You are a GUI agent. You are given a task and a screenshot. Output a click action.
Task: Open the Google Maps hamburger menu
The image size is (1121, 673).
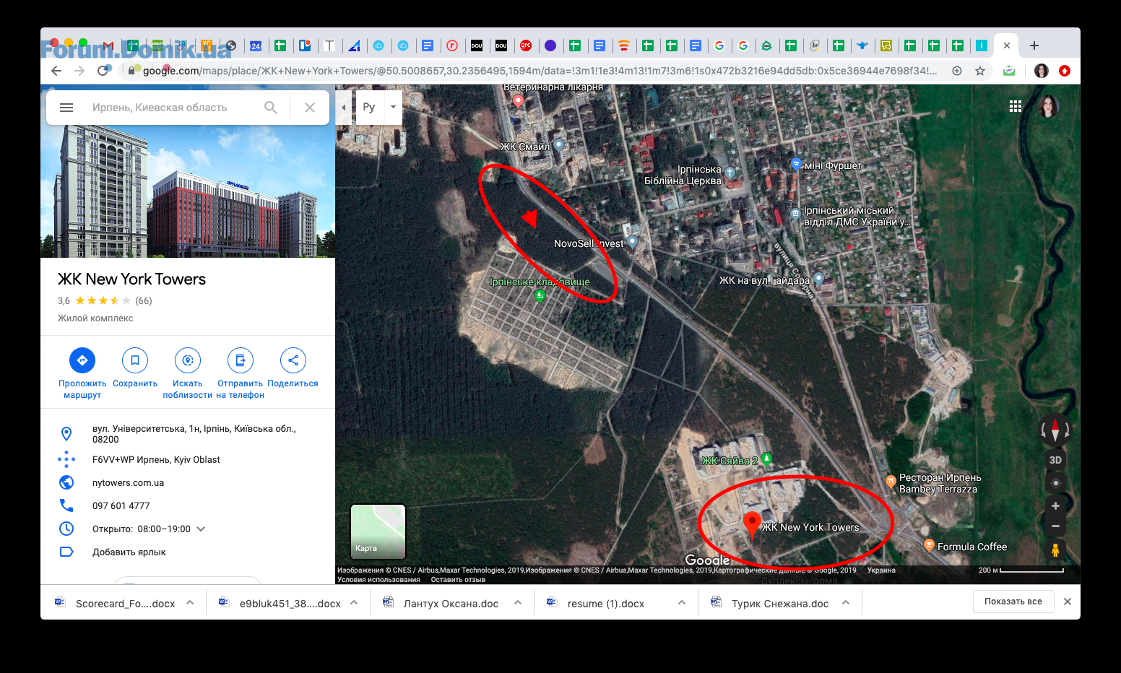click(x=66, y=108)
